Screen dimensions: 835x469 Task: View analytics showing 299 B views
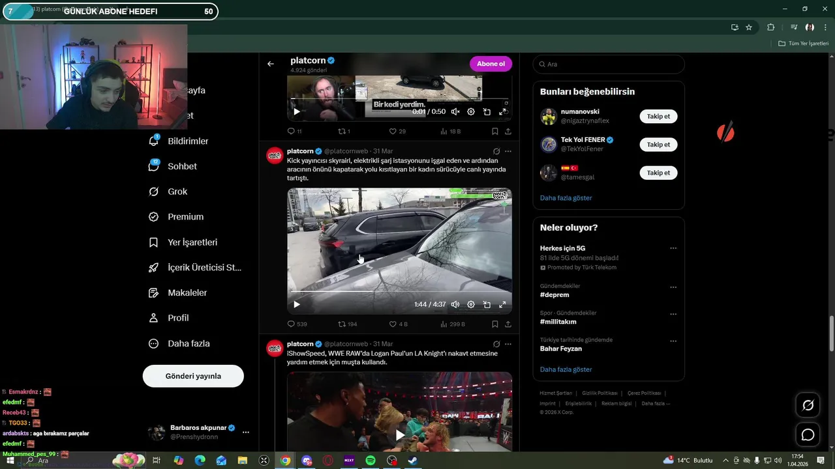point(452,324)
